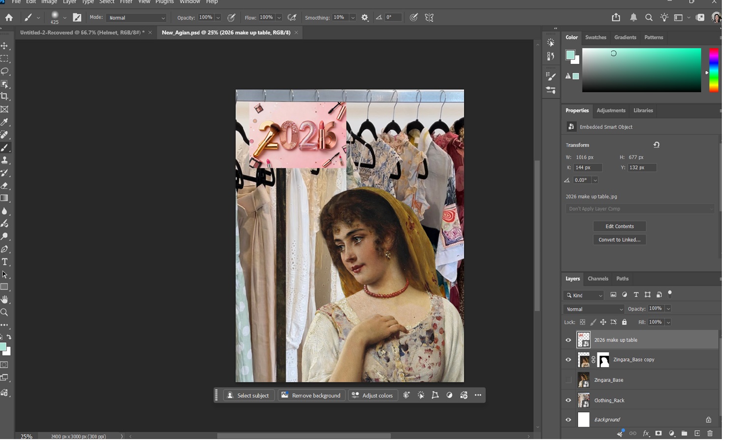Viewport: 746px width, 445px height.
Task: Select the Horizontal Type tool
Action: coord(5,262)
